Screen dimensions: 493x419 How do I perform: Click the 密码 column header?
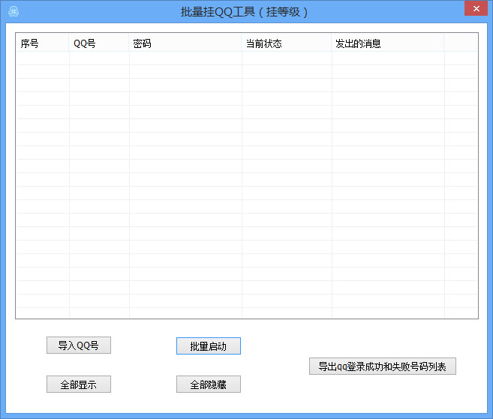tap(185, 43)
